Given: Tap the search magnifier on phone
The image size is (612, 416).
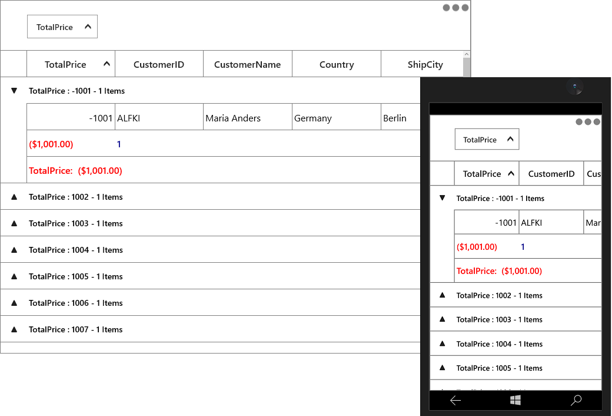Looking at the screenshot, I should [576, 400].
